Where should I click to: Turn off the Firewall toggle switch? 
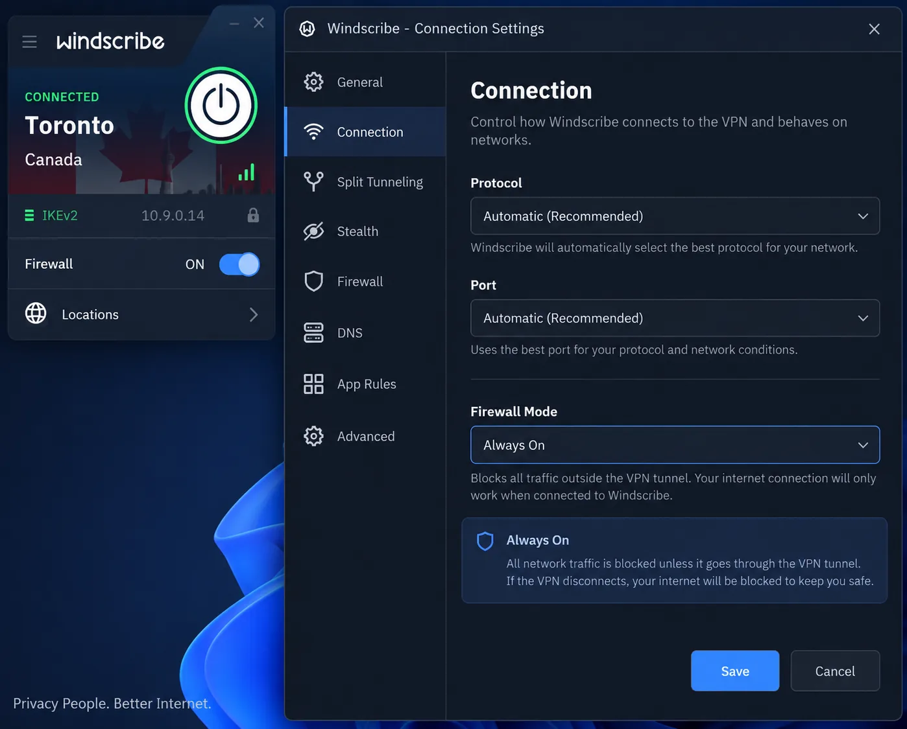coord(239,264)
